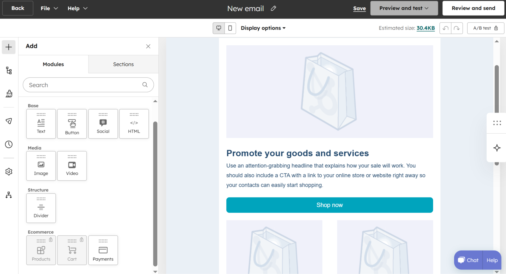The width and height of the screenshot is (506, 274).
Task: Open the AI assistant sparkle icon
Action: click(497, 148)
